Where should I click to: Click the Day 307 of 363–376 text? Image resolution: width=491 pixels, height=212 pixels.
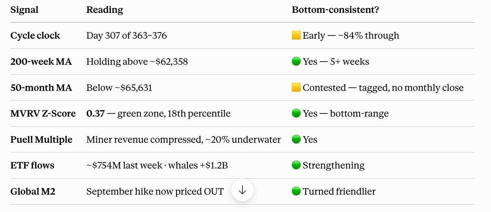[x=127, y=35]
